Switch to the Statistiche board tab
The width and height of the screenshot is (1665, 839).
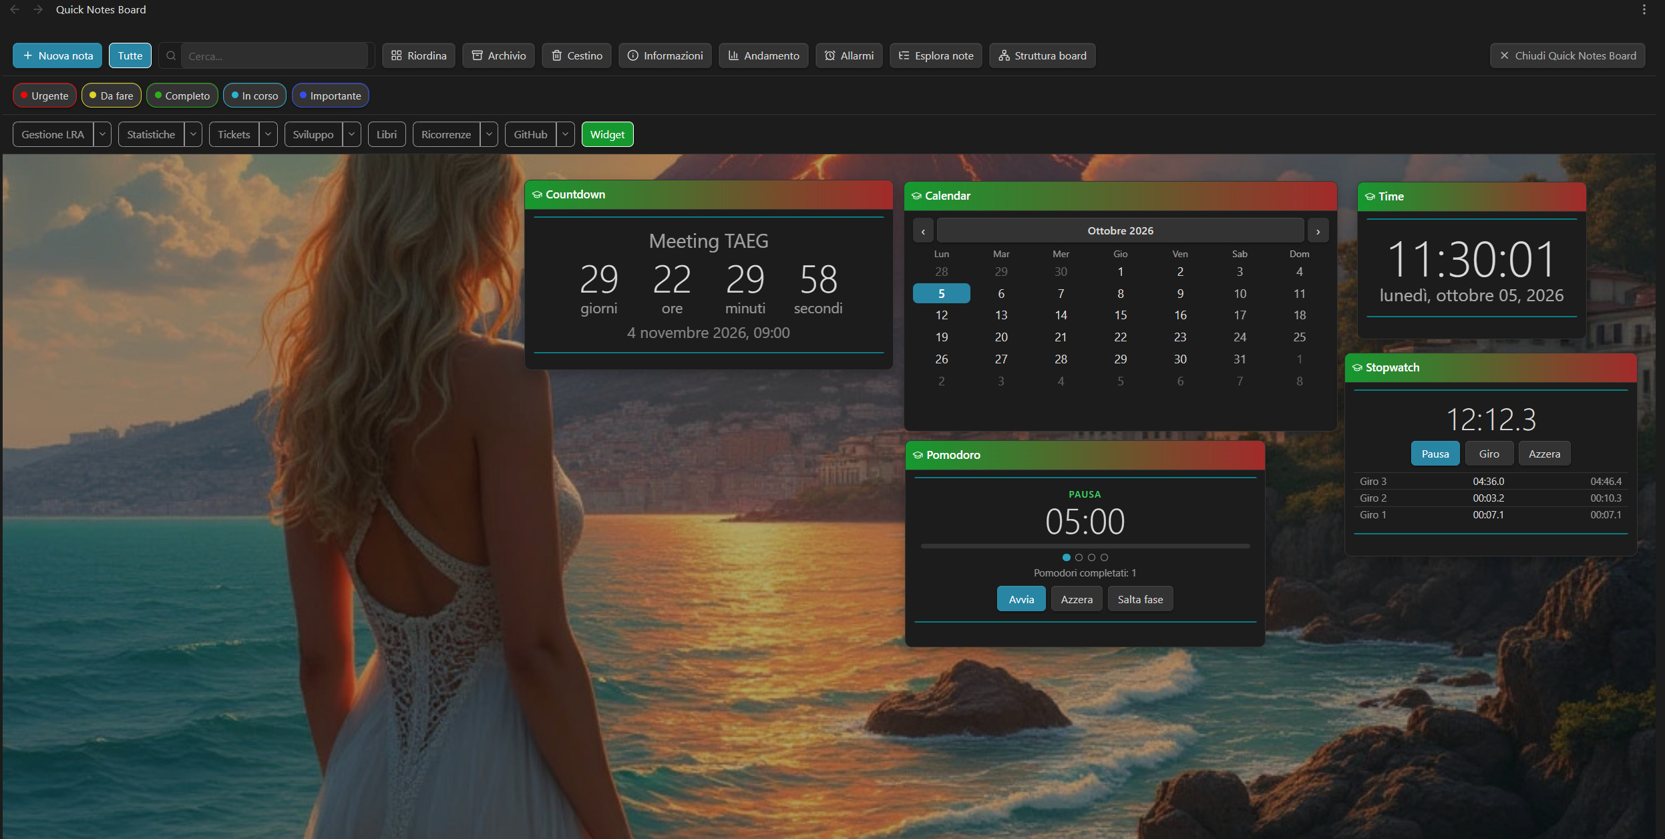tap(151, 134)
